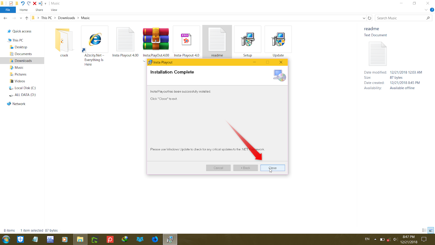Image resolution: width=435 pixels, height=245 pixels.
Task: Click the Search Music field
Action: click(x=403, y=18)
